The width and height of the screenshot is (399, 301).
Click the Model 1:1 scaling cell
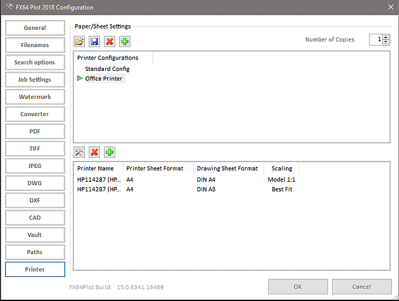click(281, 179)
